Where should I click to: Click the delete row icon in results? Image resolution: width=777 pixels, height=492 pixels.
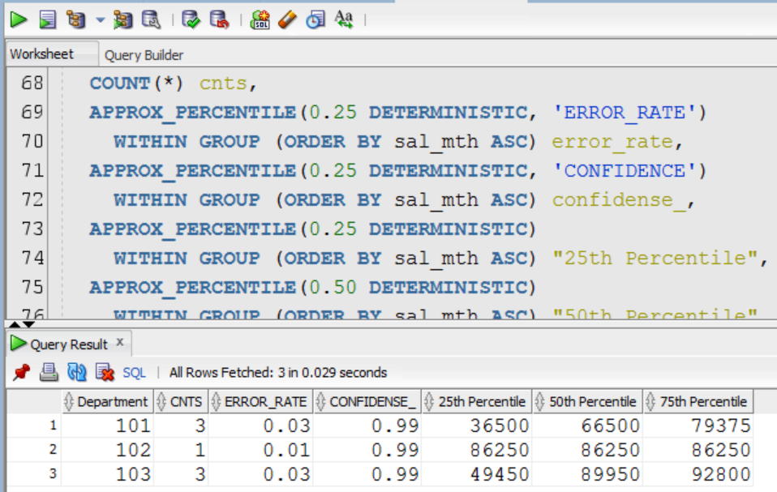[x=105, y=372]
